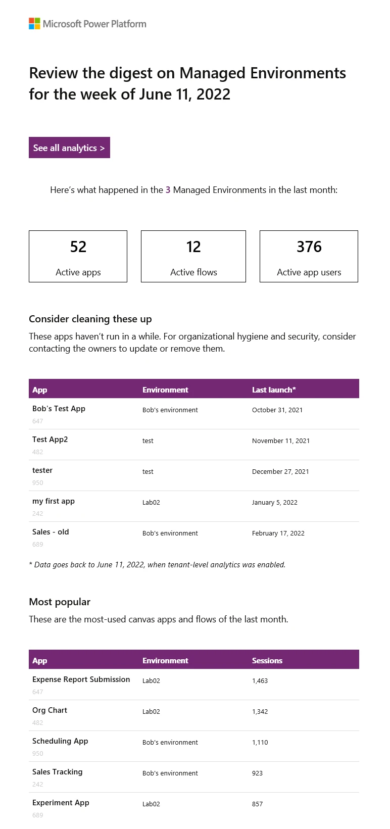Select the 12 Active flows card
390x829 pixels.
[193, 256]
